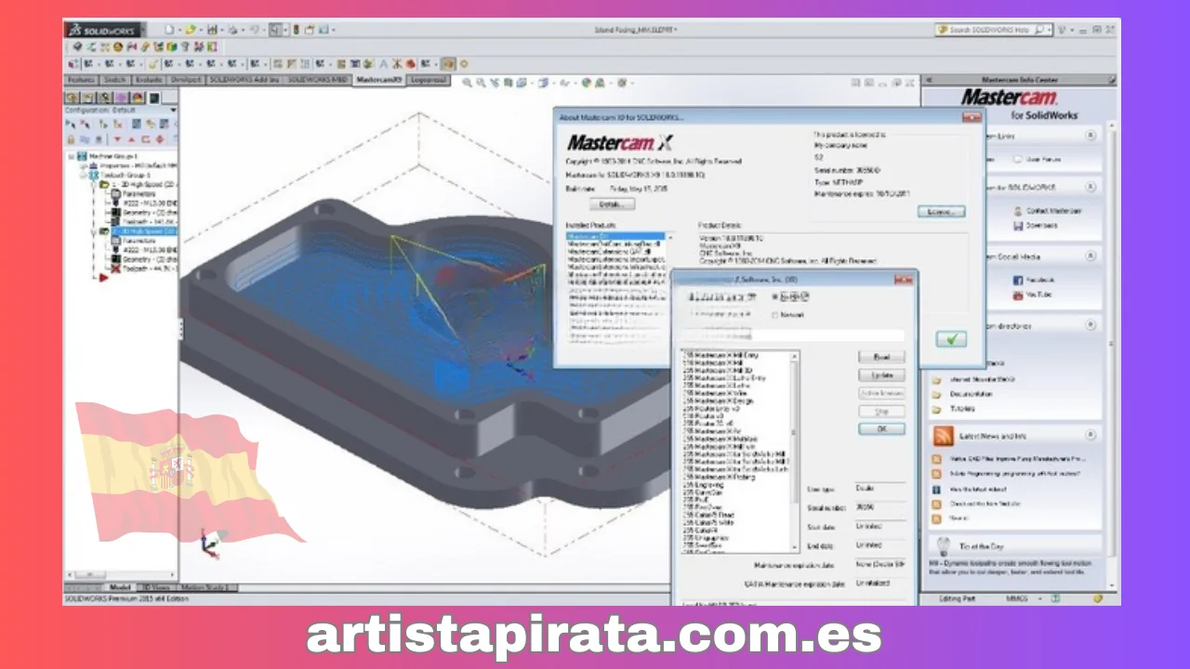The height and width of the screenshot is (669, 1190).
Task: Switch to the Evaluate tab
Action: click(149, 80)
